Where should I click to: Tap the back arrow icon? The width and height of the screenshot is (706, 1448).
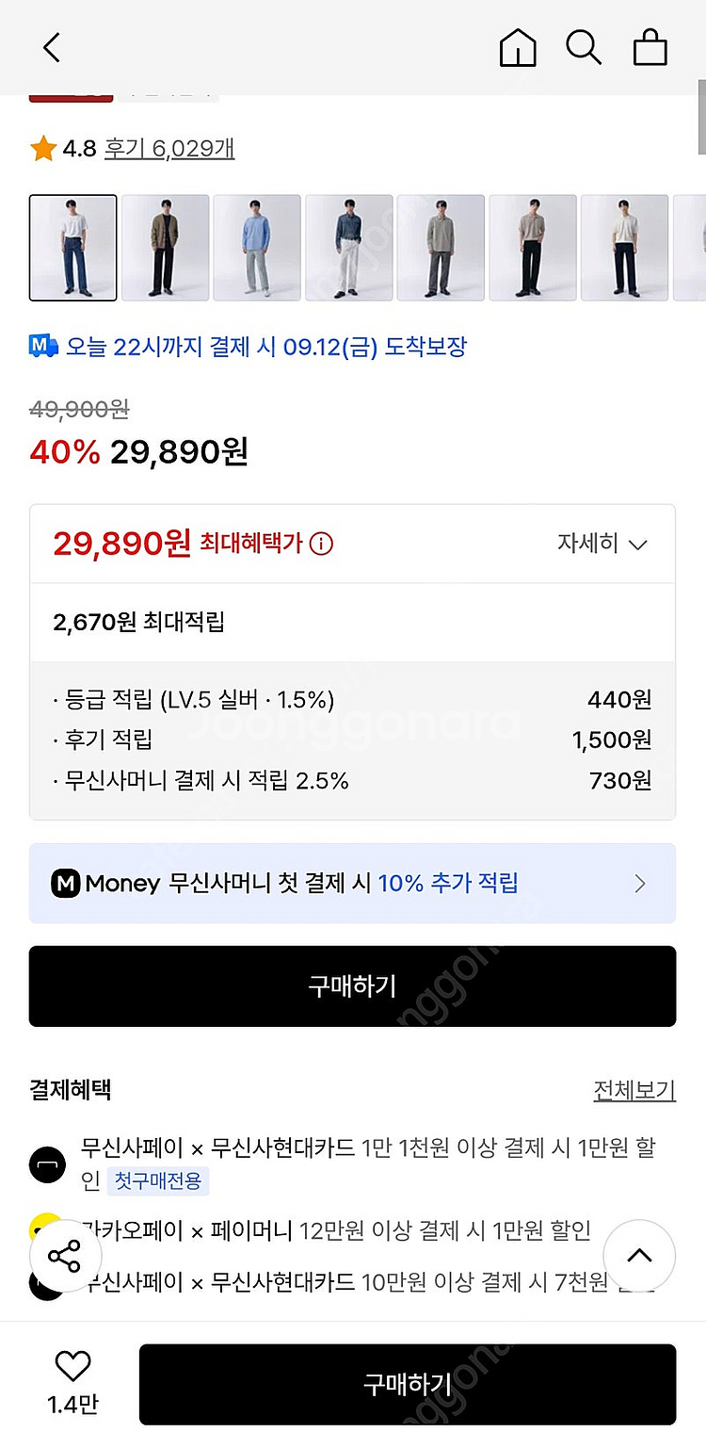52,47
